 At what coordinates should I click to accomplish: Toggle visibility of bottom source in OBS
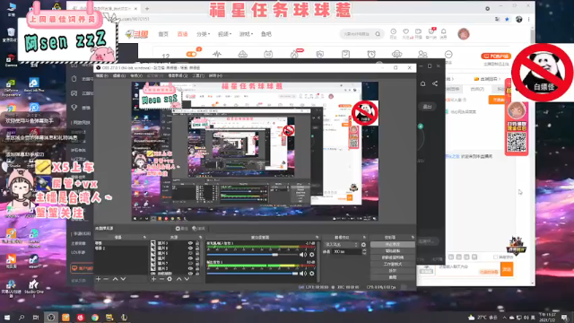point(190,273)
